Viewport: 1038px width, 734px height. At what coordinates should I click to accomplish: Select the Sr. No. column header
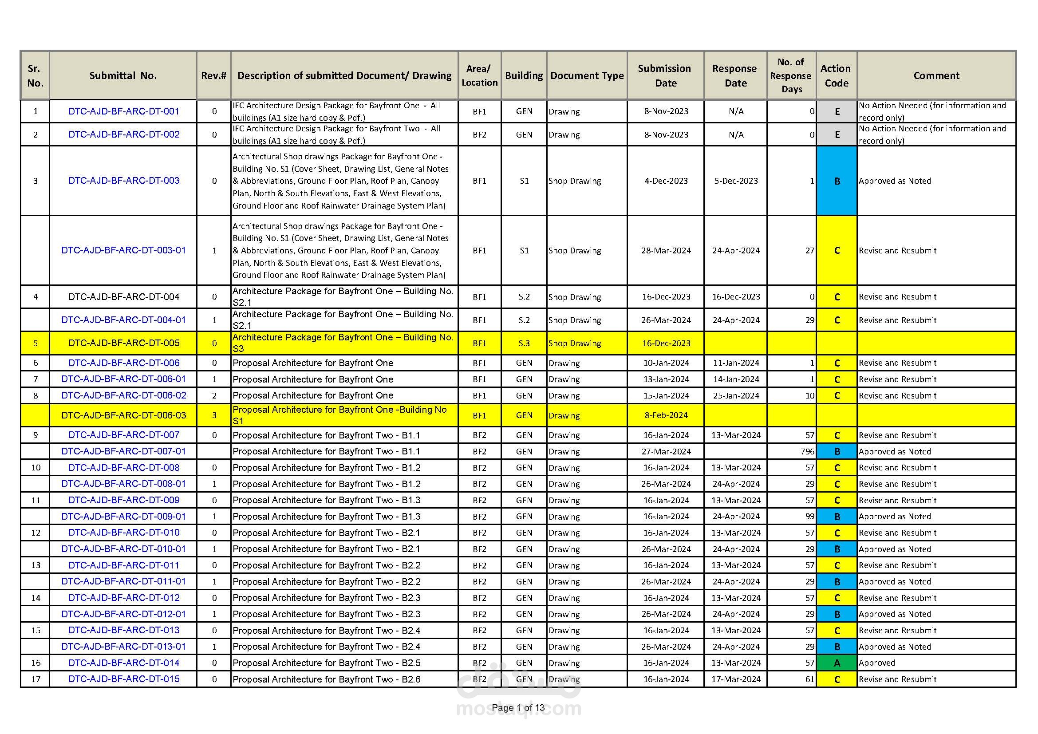[35, 75]
